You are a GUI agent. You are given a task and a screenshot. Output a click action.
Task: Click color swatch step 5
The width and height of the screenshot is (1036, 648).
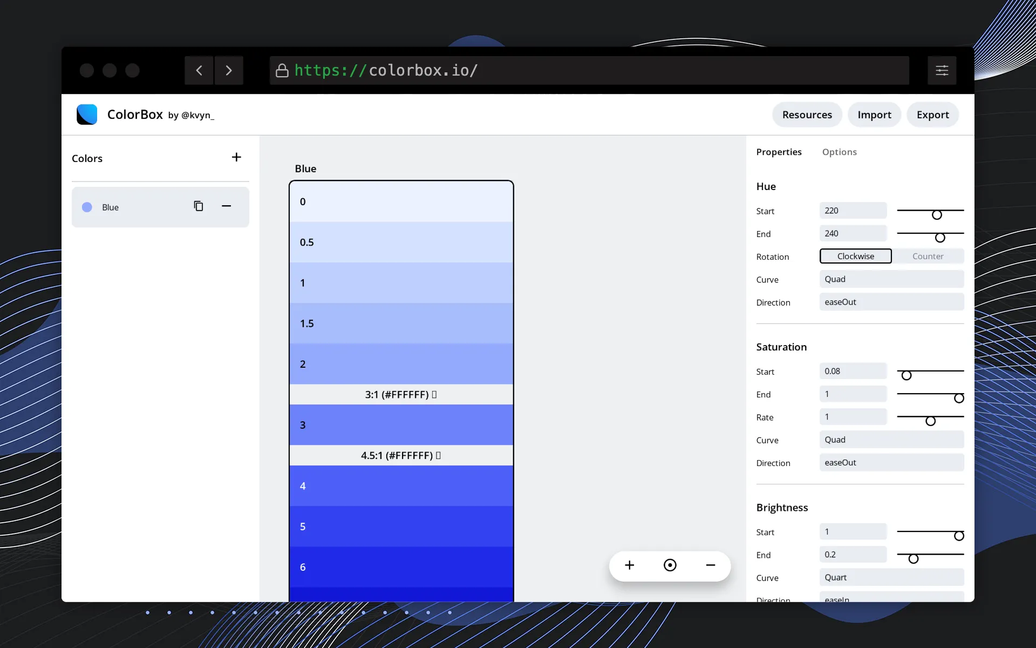click(x=401, y=526)
